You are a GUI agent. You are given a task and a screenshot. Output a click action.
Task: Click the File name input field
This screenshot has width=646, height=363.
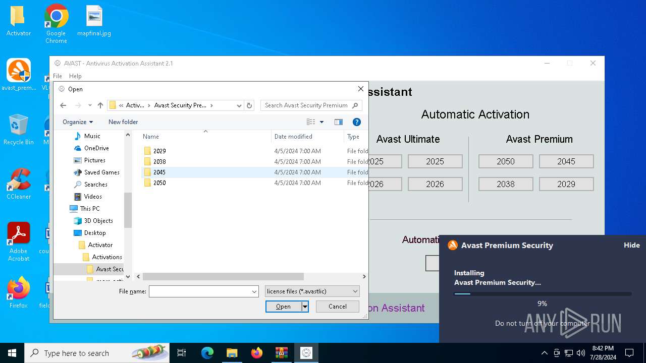[200, 291]
